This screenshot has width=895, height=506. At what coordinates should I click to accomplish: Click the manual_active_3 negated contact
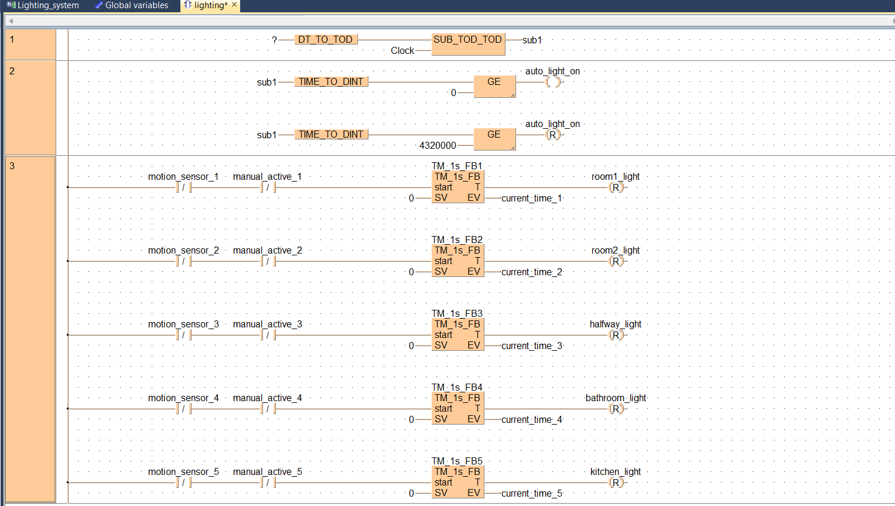click(268, 335)
